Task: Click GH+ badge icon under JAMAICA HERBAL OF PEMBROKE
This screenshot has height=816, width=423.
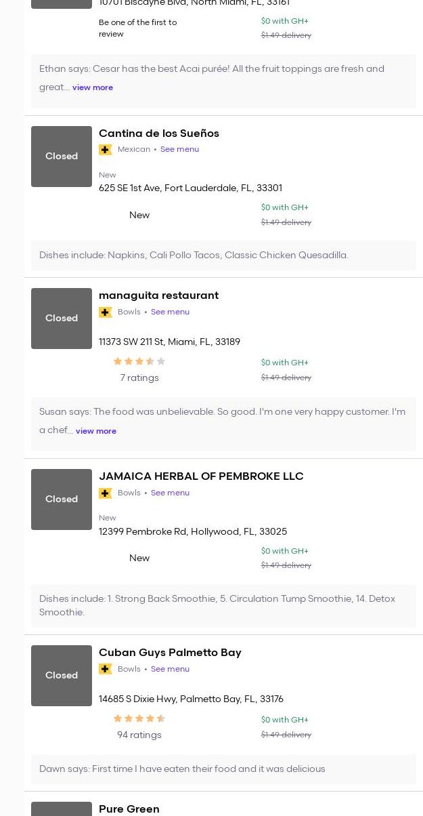Action: [x=105, y=493]
